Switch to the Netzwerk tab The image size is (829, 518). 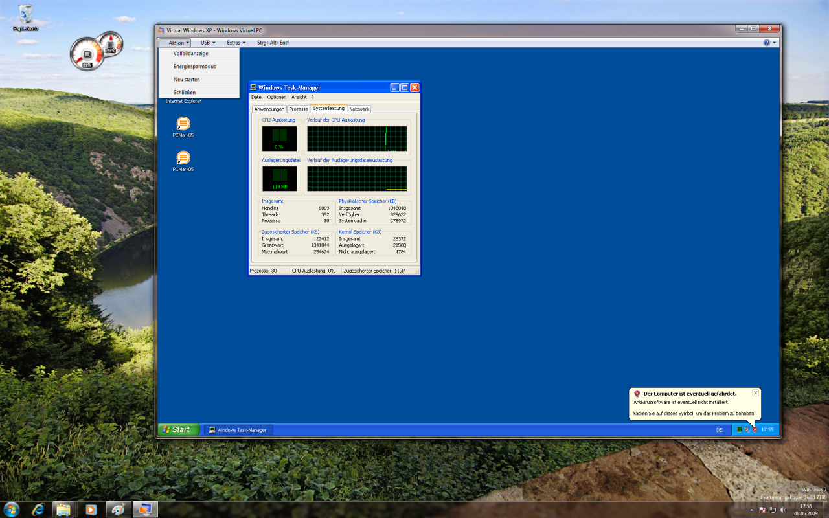(359, 109)
